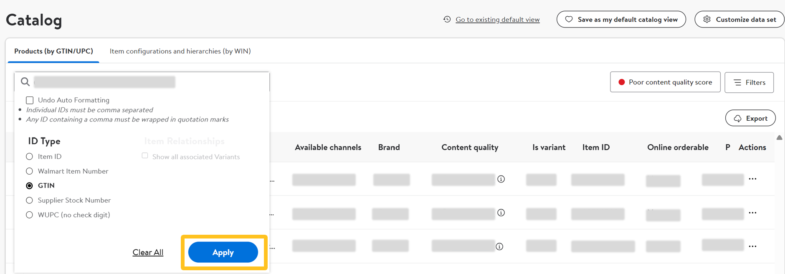Click the history clock icon

point(447,19)
